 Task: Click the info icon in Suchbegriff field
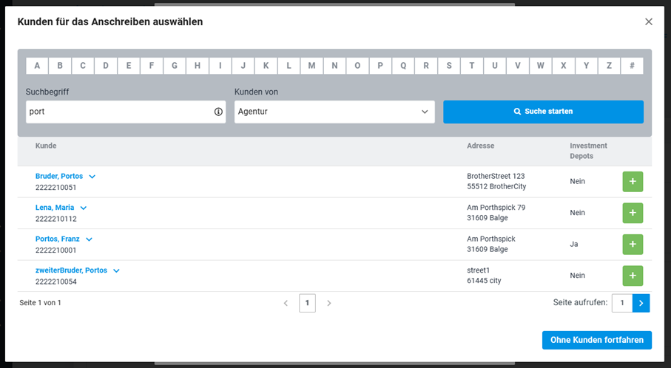218,112
